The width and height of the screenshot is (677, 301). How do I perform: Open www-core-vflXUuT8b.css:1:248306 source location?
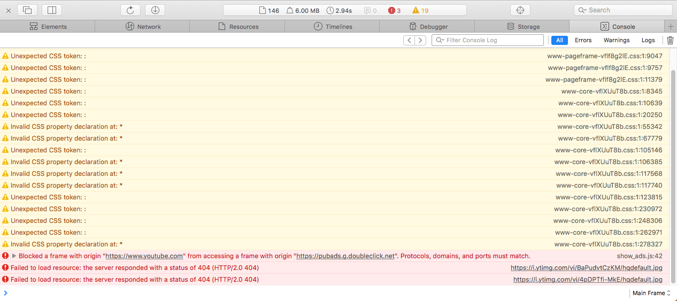tap(608, 221)
